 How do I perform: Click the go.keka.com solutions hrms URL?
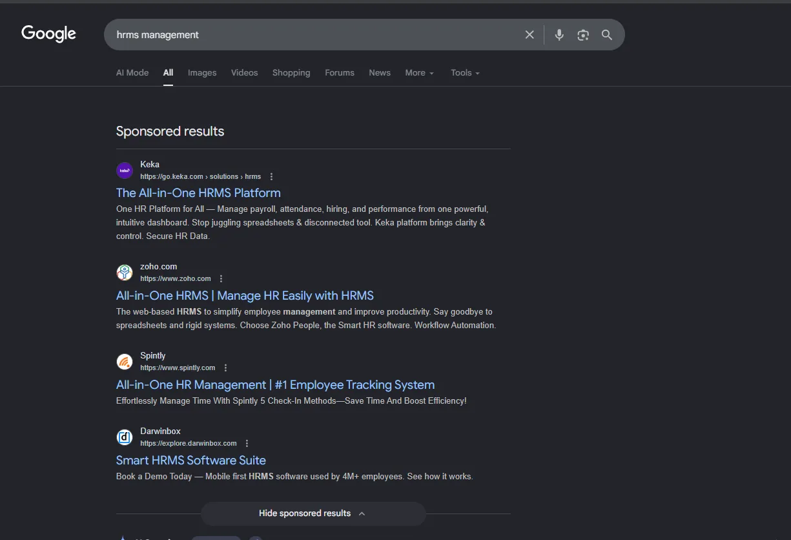pos(201,176)
